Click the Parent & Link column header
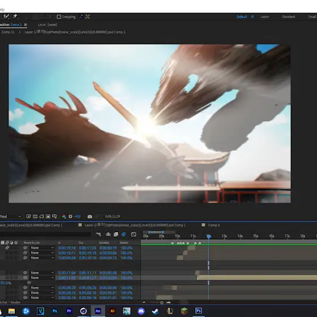Viewport: 317px width, 317px height. click(32, 243)
